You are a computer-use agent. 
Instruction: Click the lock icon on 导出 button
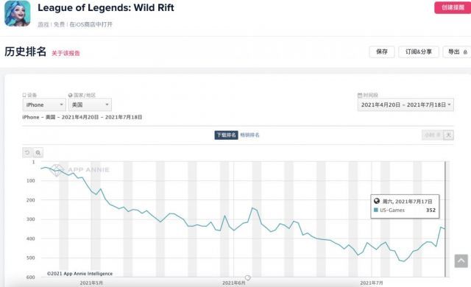point(465,52)
